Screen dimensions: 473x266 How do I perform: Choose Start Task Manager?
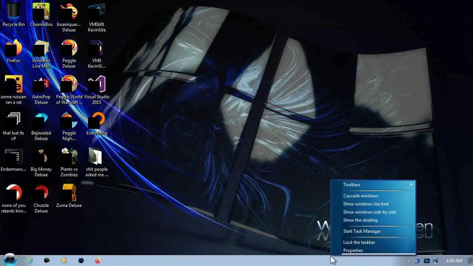[373, 231]
